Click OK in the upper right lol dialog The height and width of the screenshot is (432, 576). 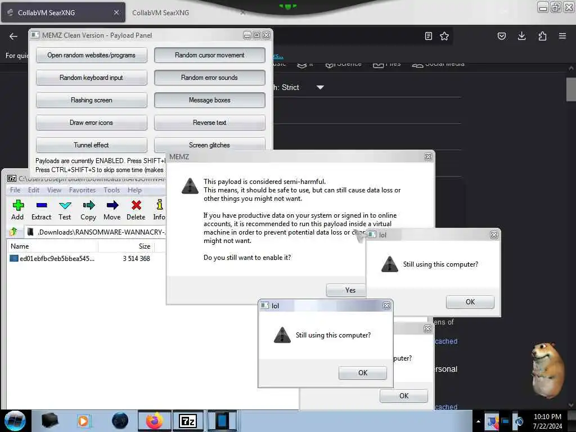[x=470, y=302]
